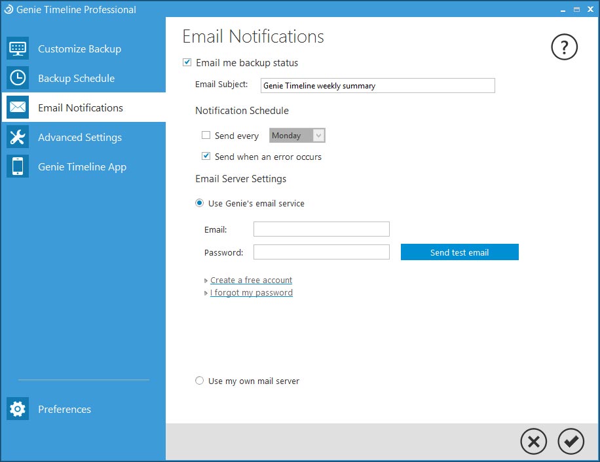This screenshot has height=462, width=600.
Task: Click the Email Subject field
Action: pos(378,85)
